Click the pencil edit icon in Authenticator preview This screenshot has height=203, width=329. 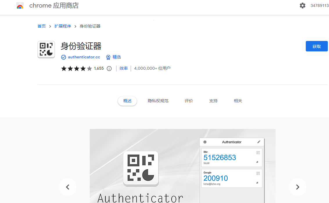259,142
